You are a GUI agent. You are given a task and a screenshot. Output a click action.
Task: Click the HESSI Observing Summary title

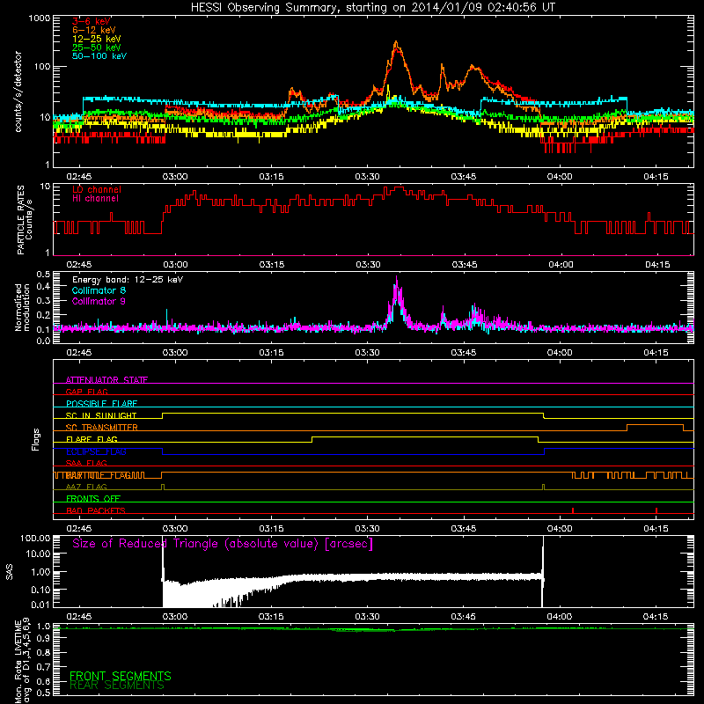pos(373,8)
